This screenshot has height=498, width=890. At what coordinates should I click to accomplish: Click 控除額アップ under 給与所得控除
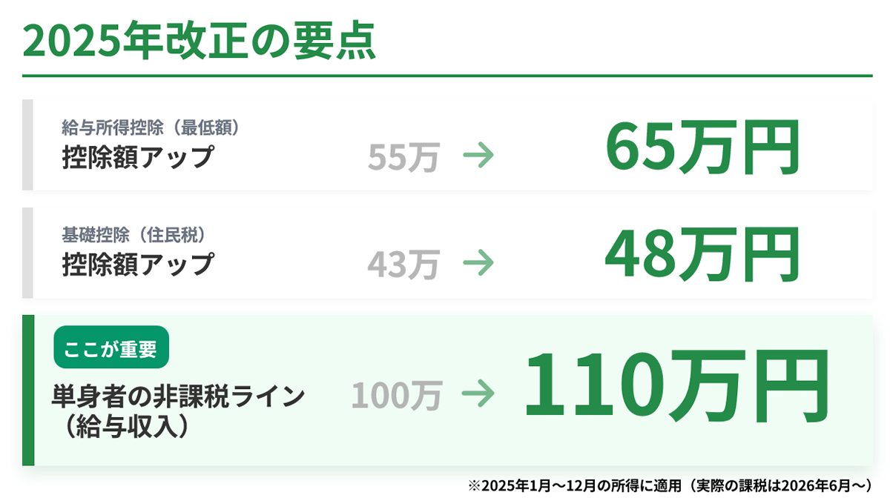point(138,157)
